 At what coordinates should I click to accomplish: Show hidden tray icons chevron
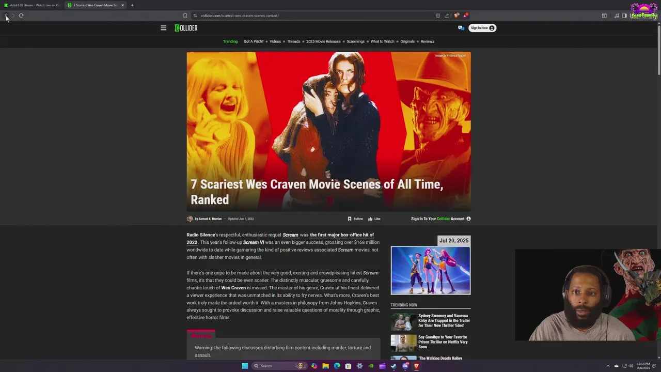tap(608, 366)
